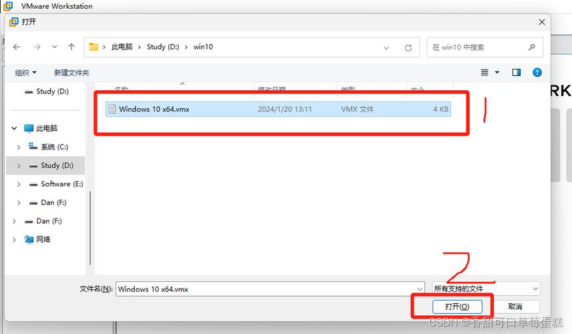Click the 取消 button
Image resolution: width=572 pixels, height=334 pixels.
(515, 307)
